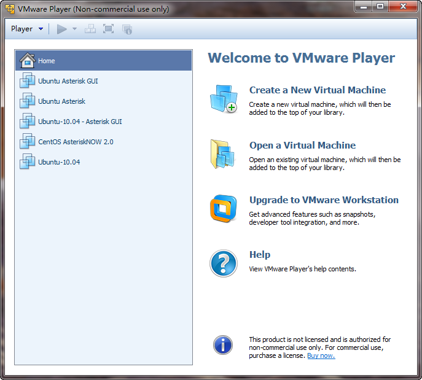Click text 'View VMware Player's help contents.'

coord(302,269)
